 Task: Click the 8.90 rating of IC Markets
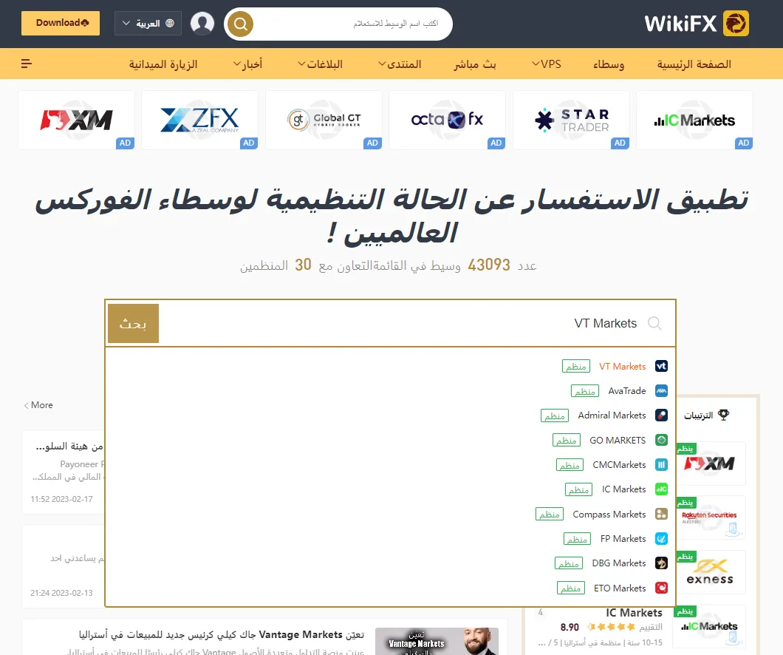pyautogui.click(x=570, y=627)
